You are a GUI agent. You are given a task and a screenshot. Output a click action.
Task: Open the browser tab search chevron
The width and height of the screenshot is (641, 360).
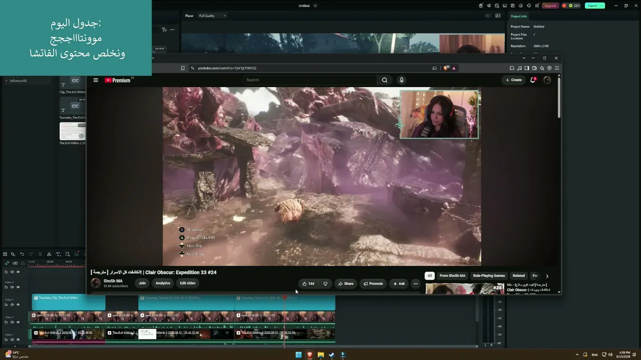pyautogui.click(x=524, y=58)
